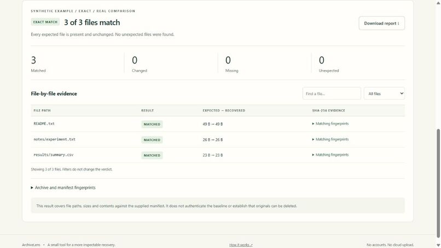Click the Download report button
The width and height of the screenshot is (441, 248).
point(382,23)
